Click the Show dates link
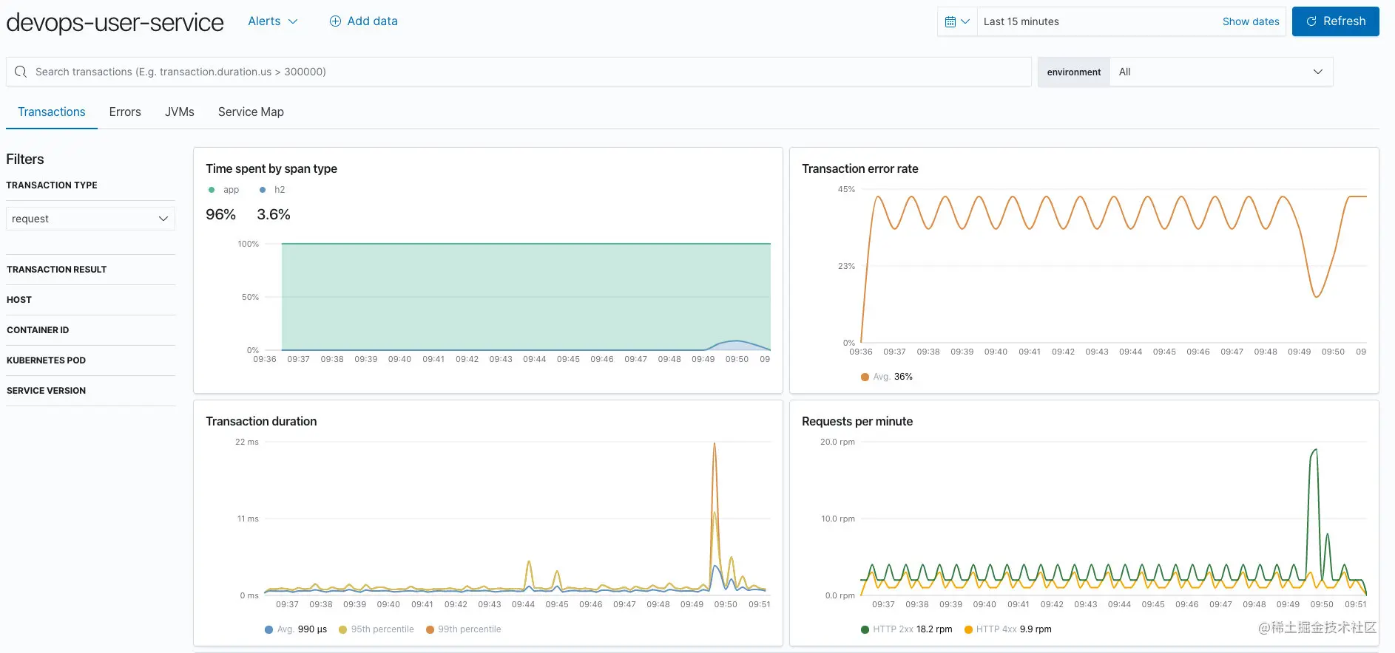Image resolution: width=1395 pixels, height=653 pixels. click(1251, 21)
